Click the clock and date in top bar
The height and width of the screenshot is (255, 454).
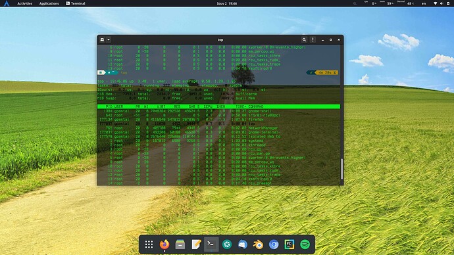pyautogui.click(x=227, y=3)
